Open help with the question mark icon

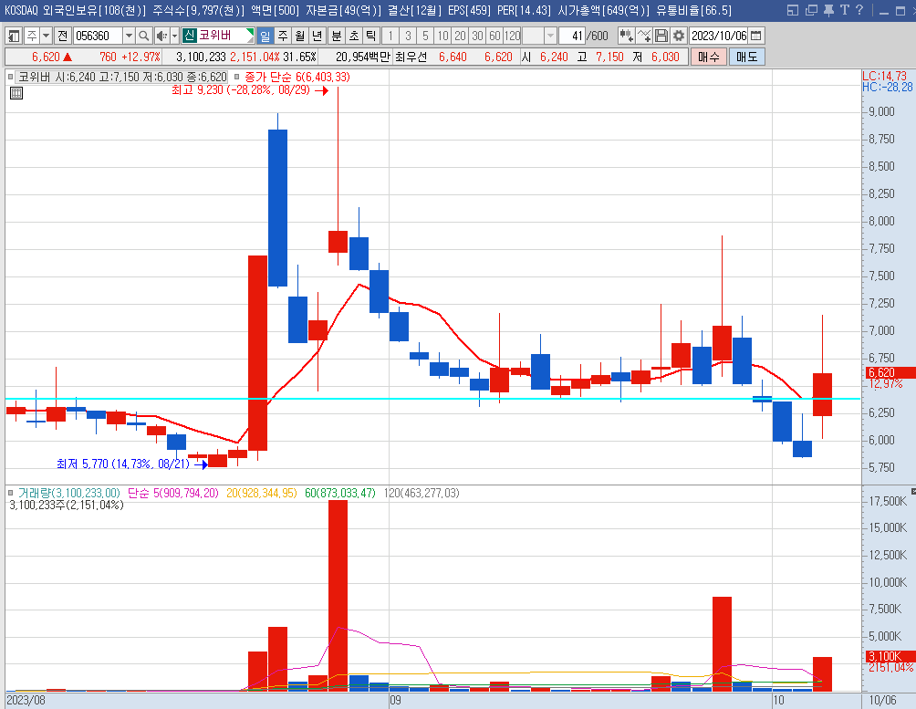(x=859, y=10)
